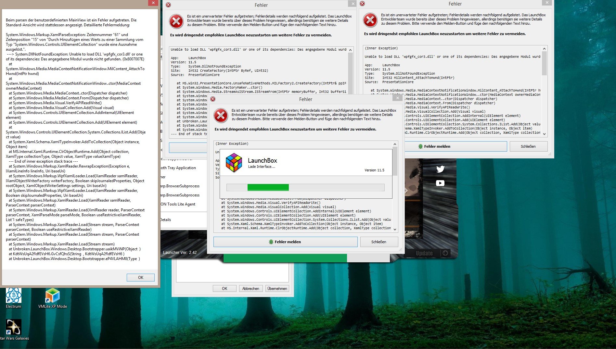The height and width of the screenshot is (349, 616).
Task: Open the Electrum desktop shortcut
Action: 13,298
